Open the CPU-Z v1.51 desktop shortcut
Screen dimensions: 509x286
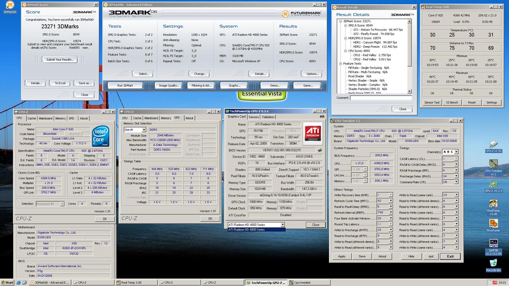pos(493,147)
